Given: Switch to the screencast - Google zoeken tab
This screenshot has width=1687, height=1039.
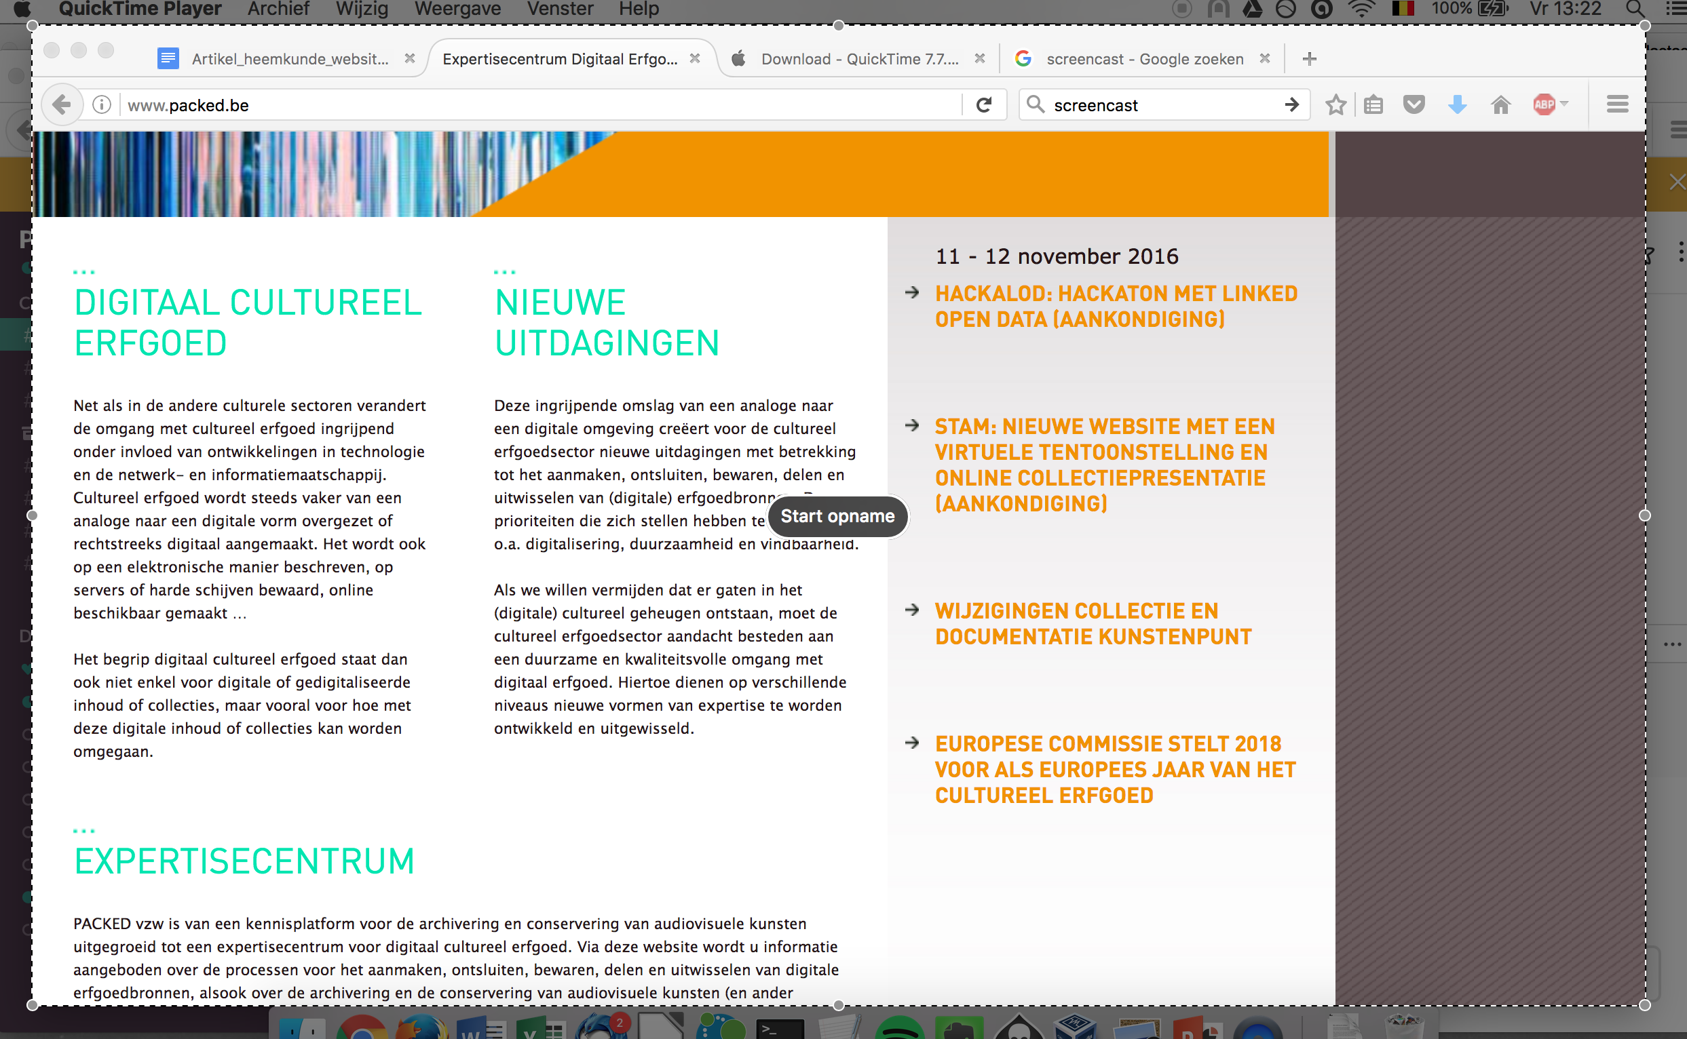Looking at the screenshot, I should point(1143,59).
